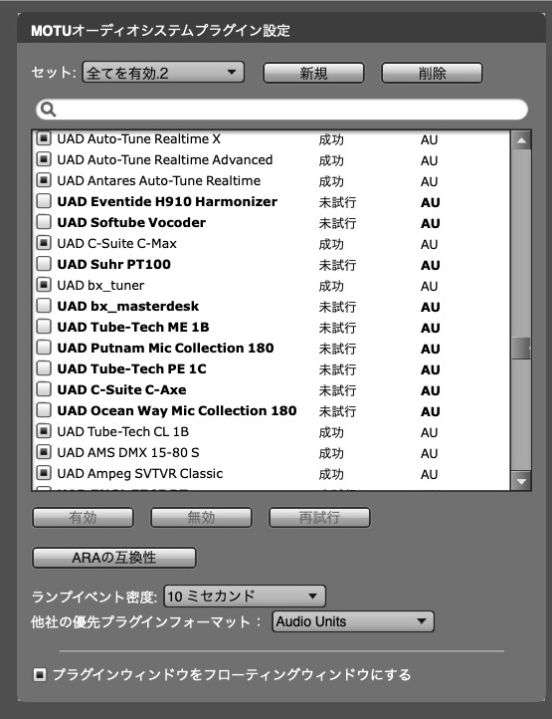552x719 pixels.
Task: Click AU format of UAD C-Suite C-Max
Action: click(x=430, y=244)
